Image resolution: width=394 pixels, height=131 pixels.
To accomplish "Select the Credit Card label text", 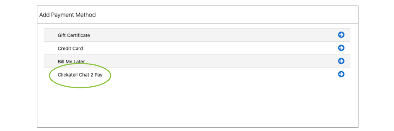I will [x=70, y=49].
